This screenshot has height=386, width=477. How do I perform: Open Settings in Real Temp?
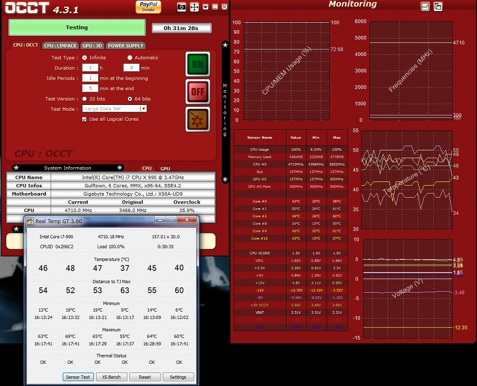tap(178, 377)
